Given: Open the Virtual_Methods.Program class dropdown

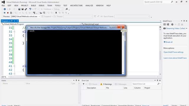Looking at the screenshot, I should tap(80, 24).
